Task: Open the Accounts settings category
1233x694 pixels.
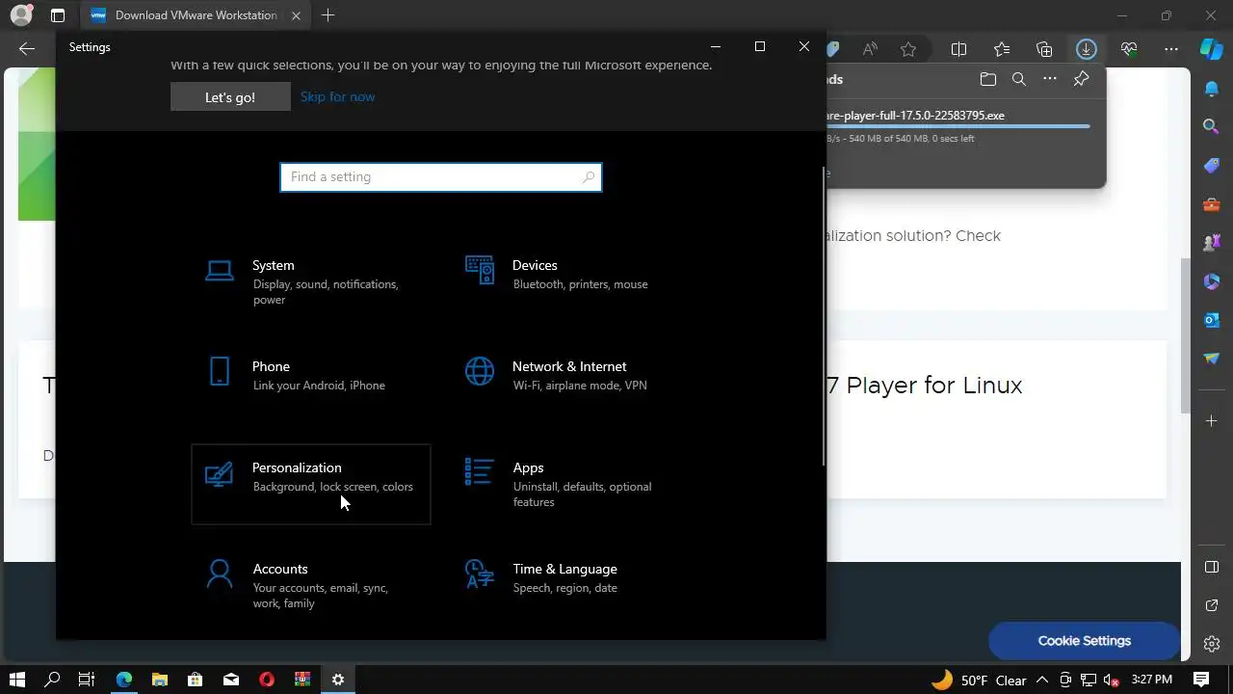Action: [310, 585]
